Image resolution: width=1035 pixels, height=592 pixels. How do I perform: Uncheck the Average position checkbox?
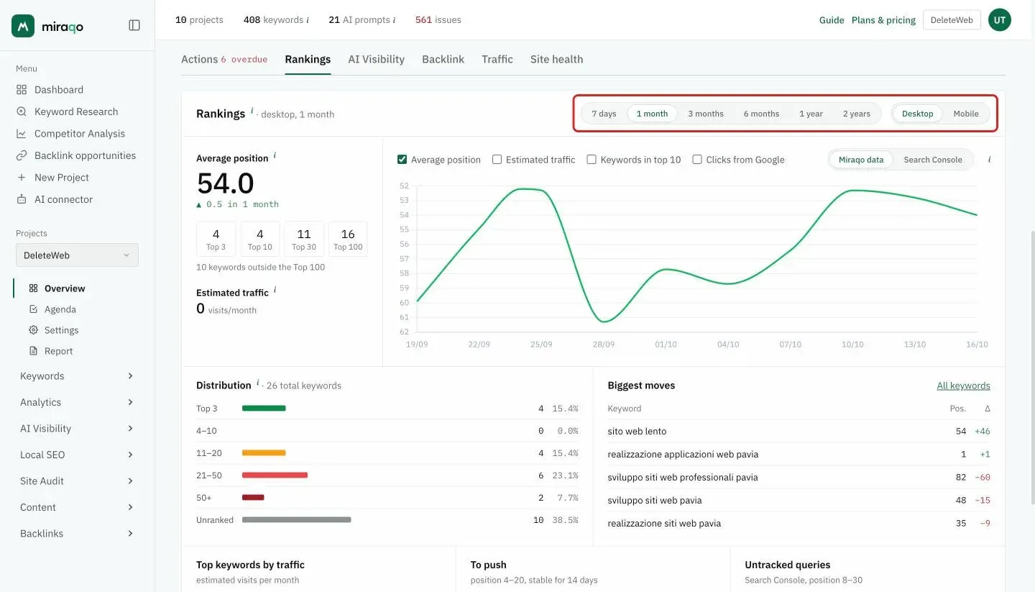point(402,160)
